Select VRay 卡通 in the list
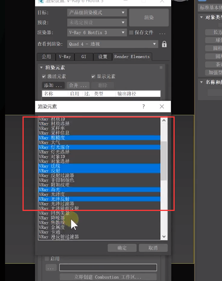 click(x=99, y=232)
